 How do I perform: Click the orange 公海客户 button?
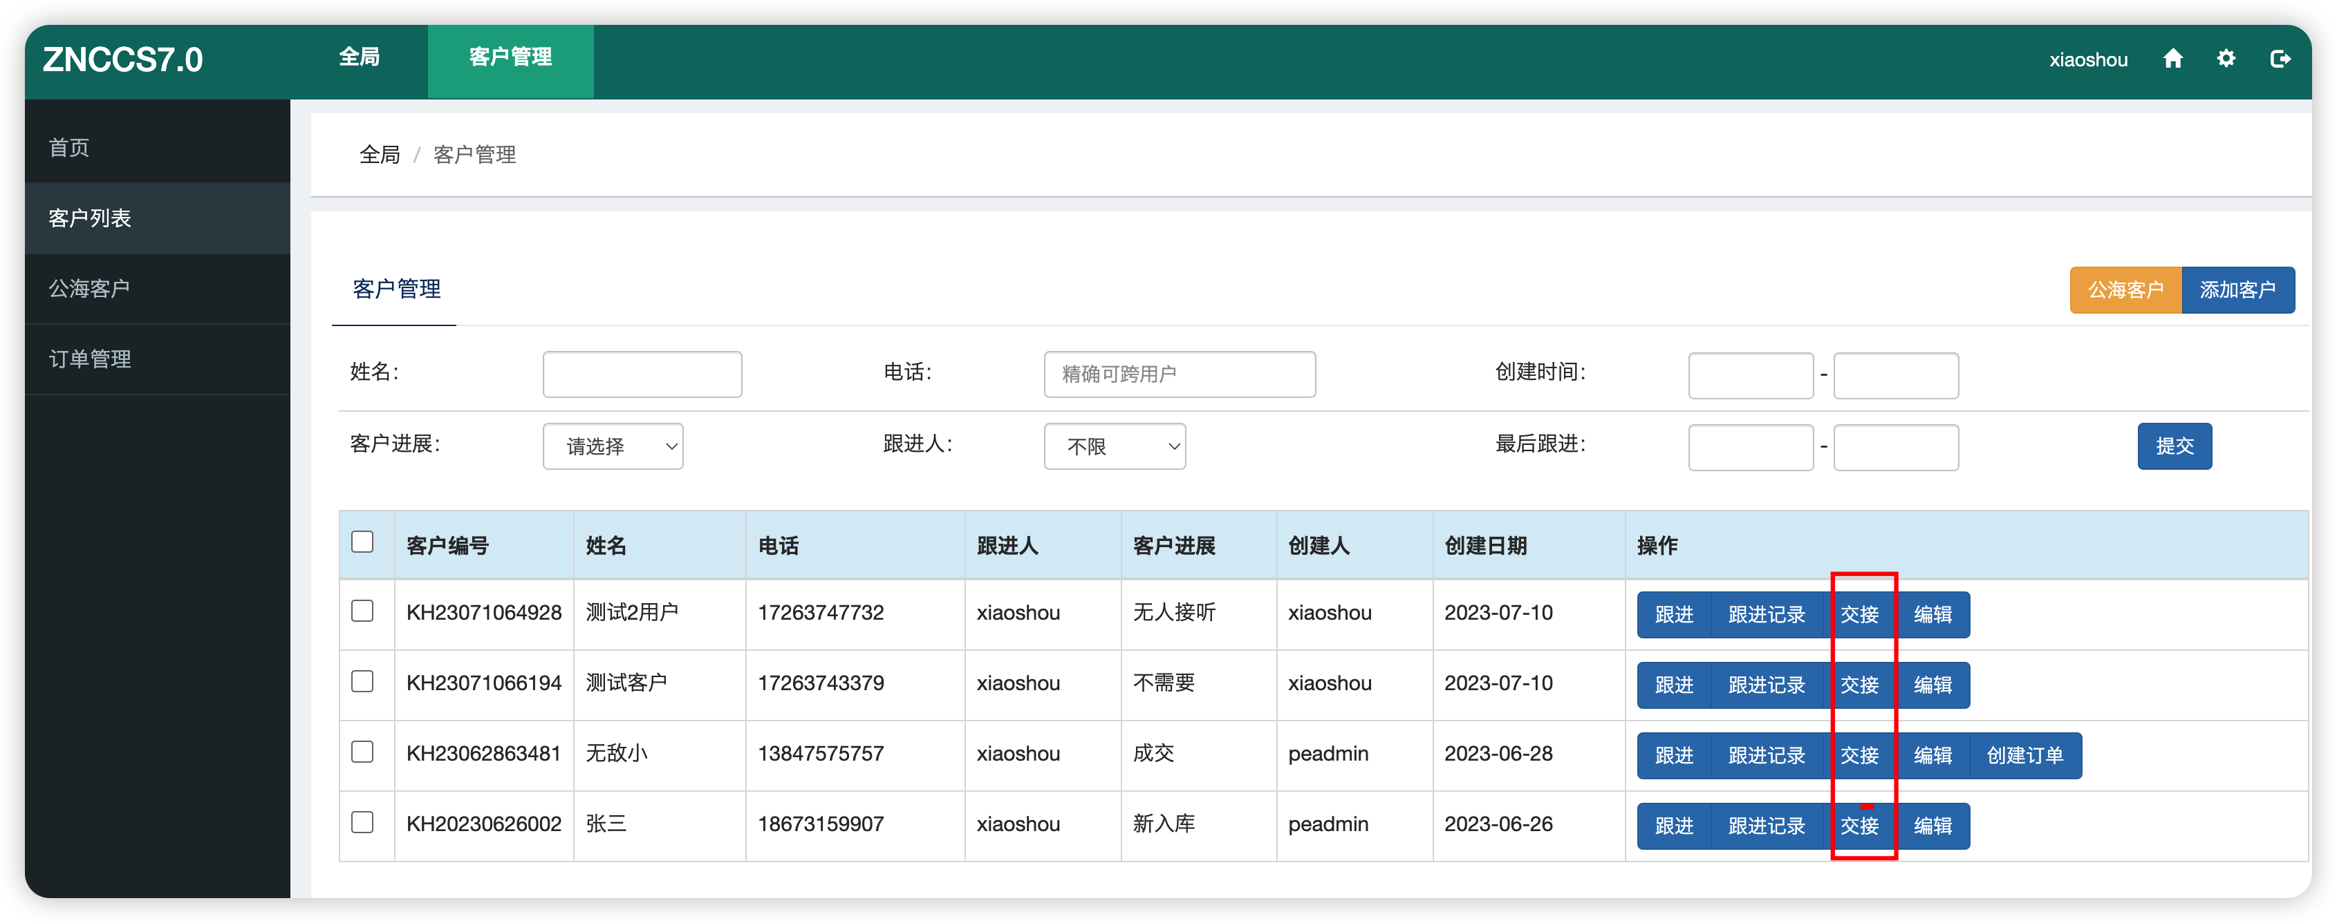(2125, 290)
